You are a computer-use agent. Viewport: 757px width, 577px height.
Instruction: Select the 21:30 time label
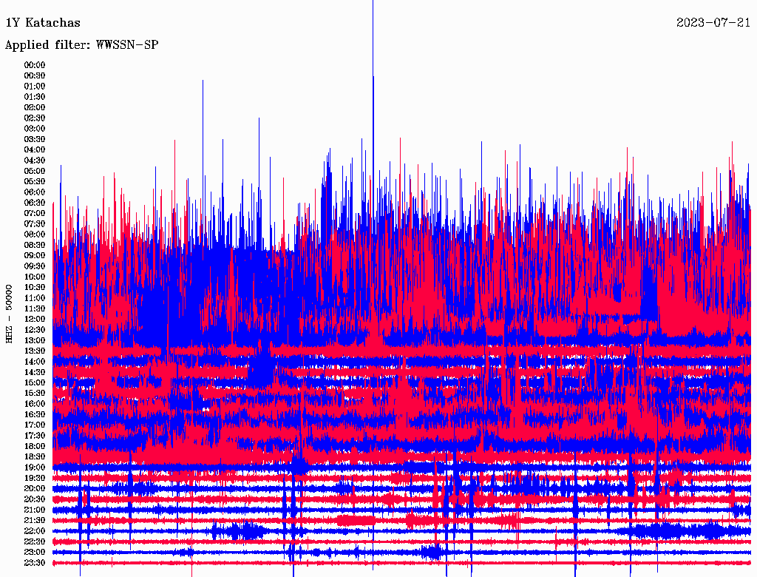coord(35,521)
